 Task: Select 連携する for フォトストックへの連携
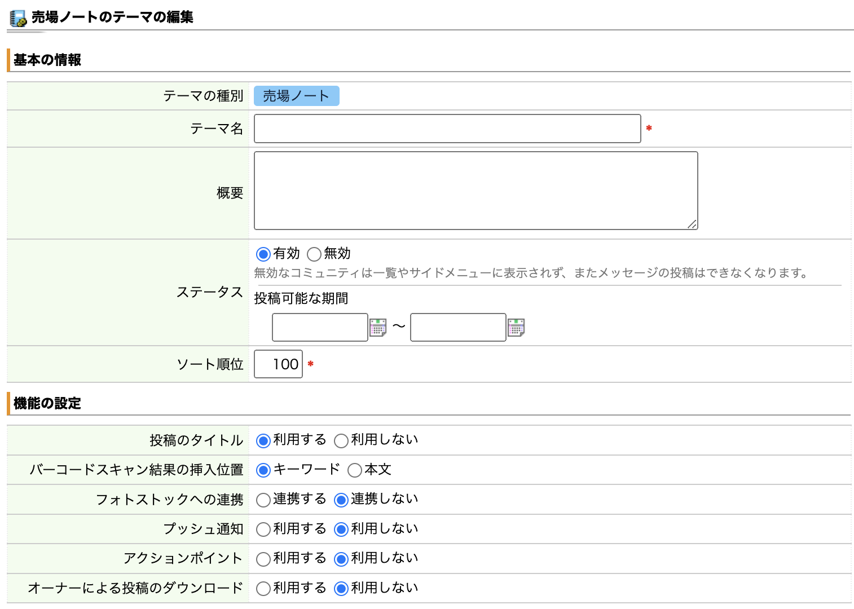263,500
